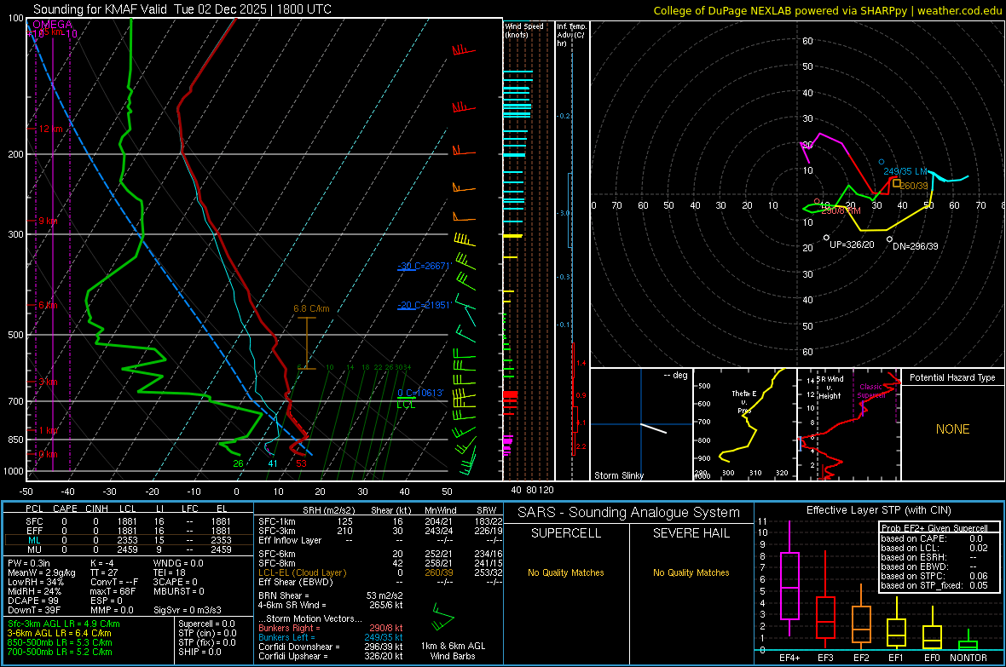Image resolution: width=1006 pixels, height=667 pixels.
Task: Click 'No Quality Matches' under SEVERE HAIL
Action: click(691, 572)
